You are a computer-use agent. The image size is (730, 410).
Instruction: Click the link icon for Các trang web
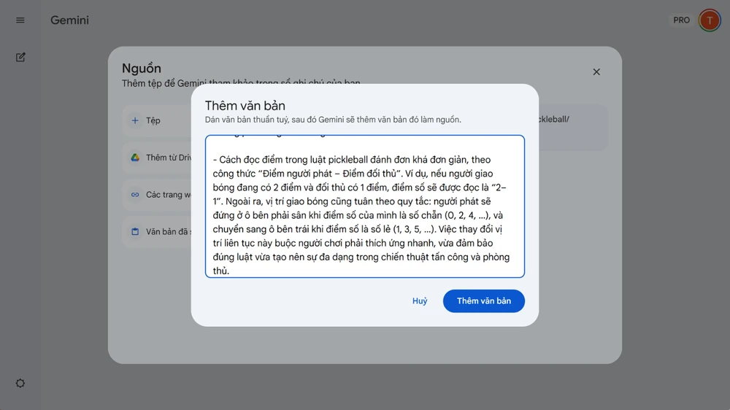(135, 195)
